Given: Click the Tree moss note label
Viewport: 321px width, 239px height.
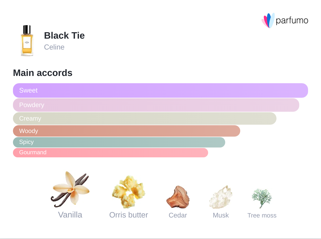Looking at the screenshot, I should click(262, 215).
